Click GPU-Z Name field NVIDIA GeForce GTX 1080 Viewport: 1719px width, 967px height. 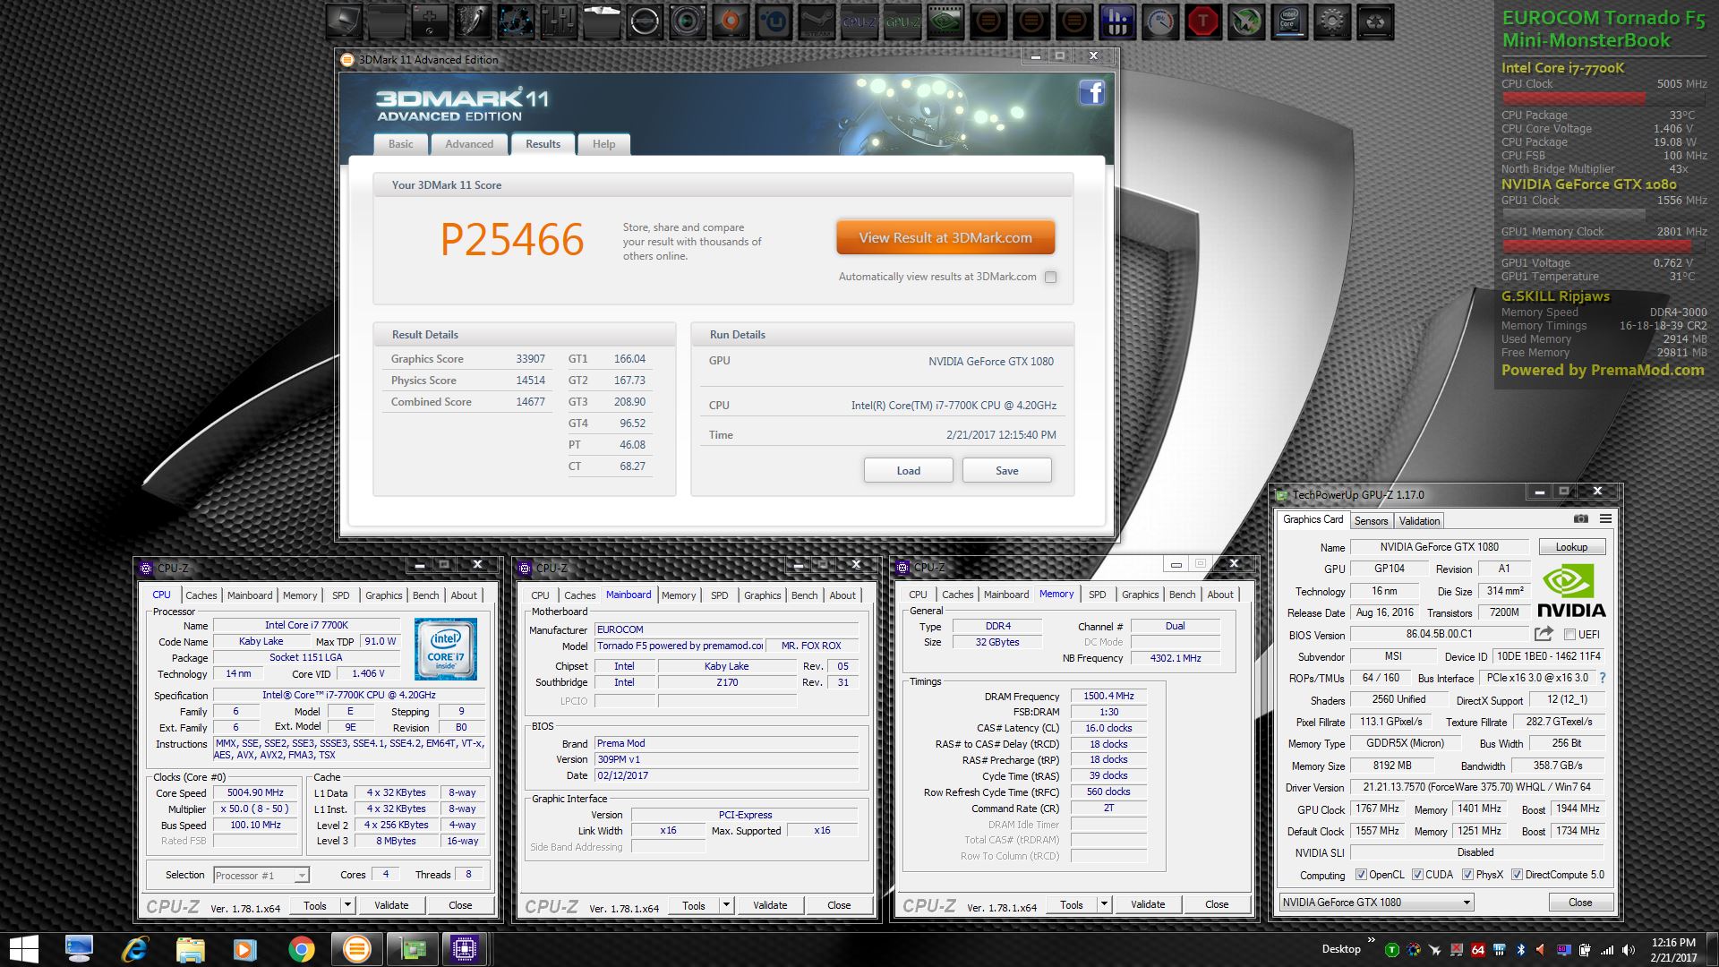pyautogui.click(x=1439, y=547)
